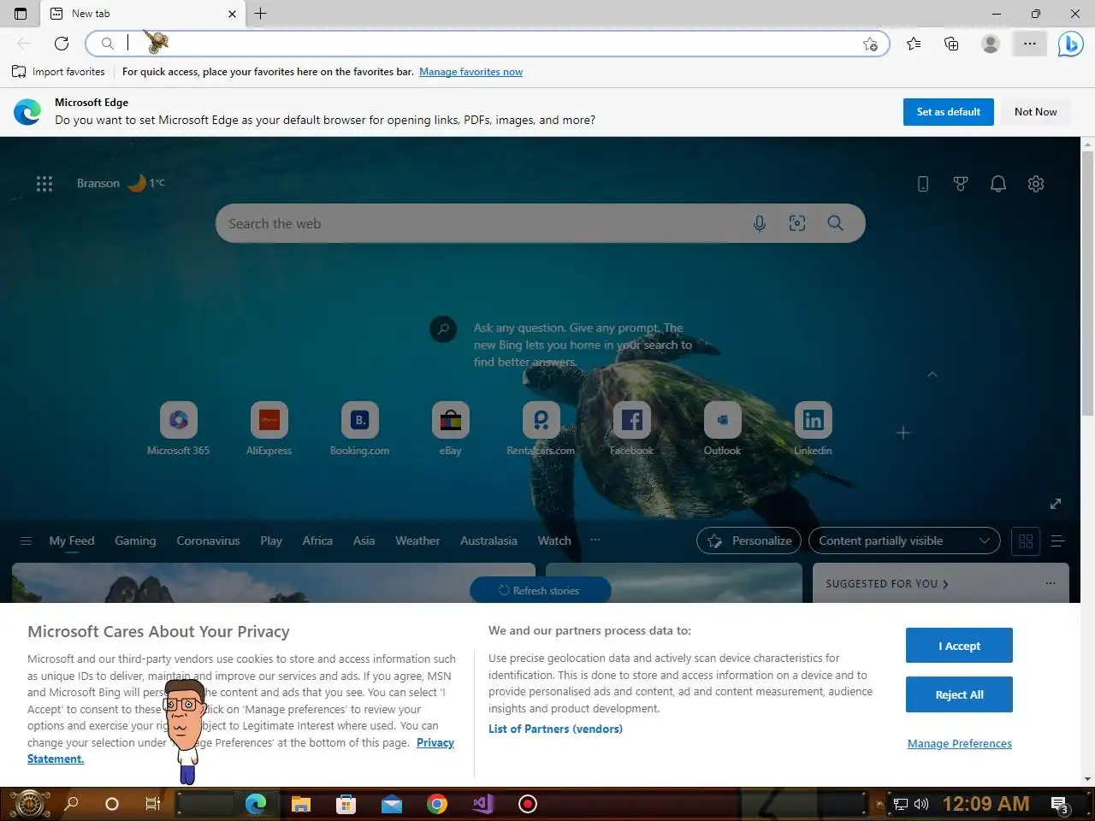
Task: Open the Outlook quick link
Action: [722, 428]
